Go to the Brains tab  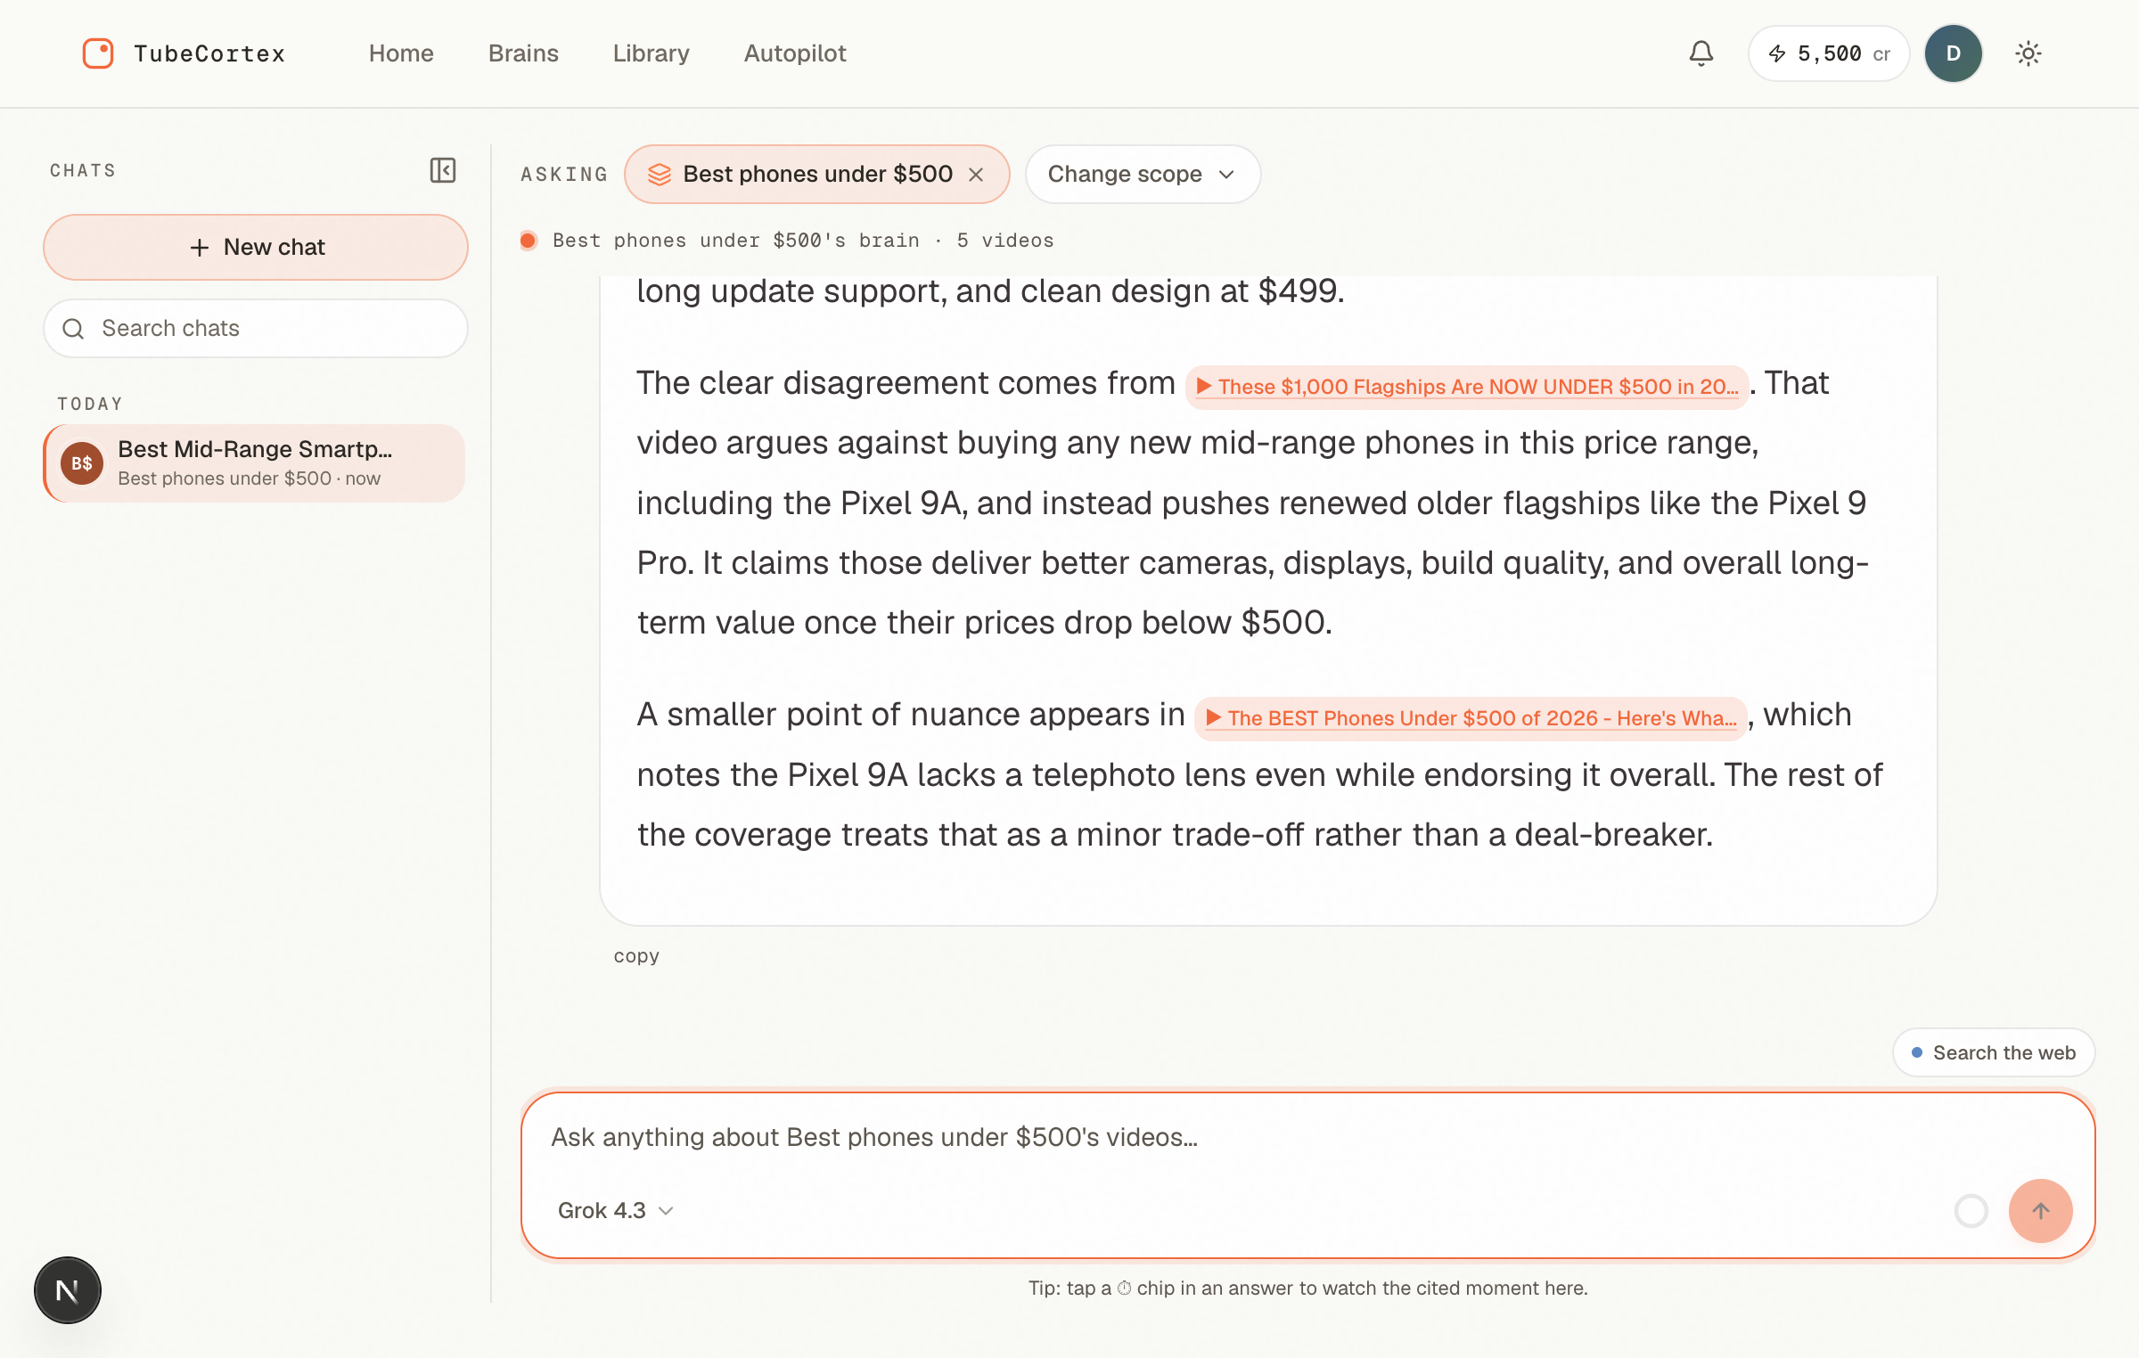click(x=523, y=53)
